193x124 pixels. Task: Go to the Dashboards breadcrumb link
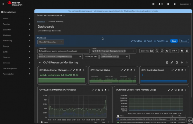41,21
